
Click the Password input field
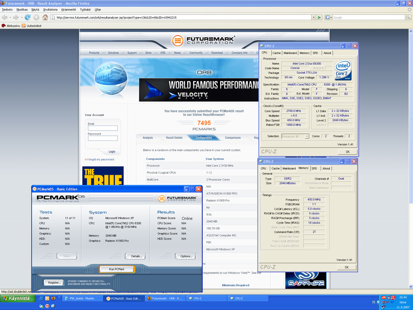point(103,138)
